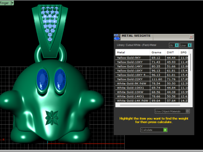The image size is (203, 152).
Task: Click the metal list vertical scrollbar
Action: pyautogui.click(x=190, y=62)
